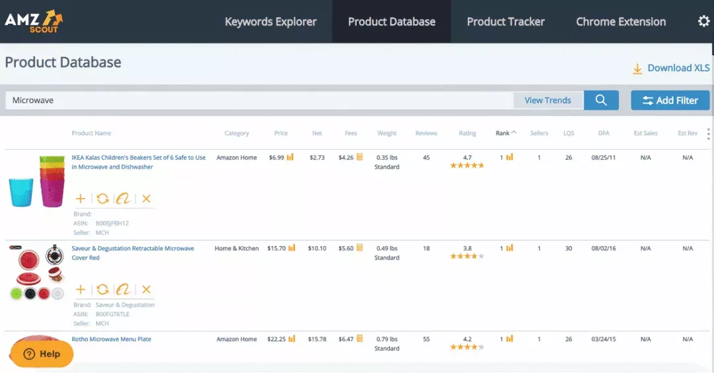Click the 08/25/11 date cell
Viewport: 714px width, 373px height.
[604, 157]
